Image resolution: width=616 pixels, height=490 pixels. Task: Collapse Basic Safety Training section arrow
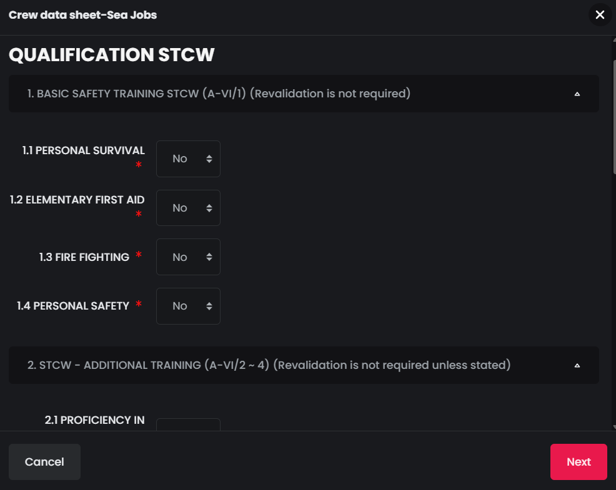click(577, 94)
